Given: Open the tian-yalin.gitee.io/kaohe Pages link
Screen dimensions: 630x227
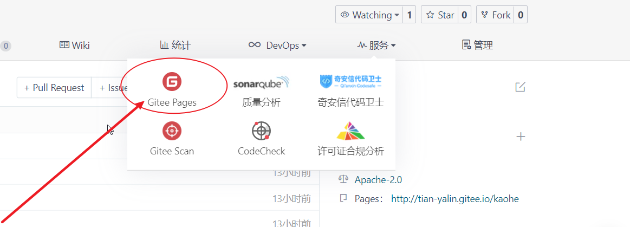Looking at the screenshot, I should coord(455,198).
